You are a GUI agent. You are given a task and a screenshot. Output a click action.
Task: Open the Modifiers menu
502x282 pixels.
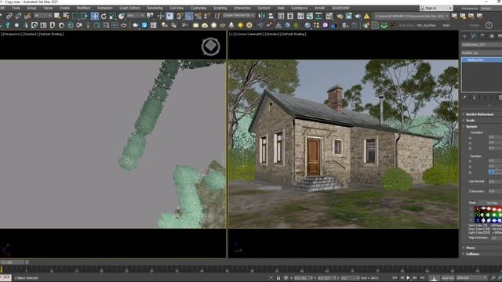pyautogui.click(x=84, y=8)
